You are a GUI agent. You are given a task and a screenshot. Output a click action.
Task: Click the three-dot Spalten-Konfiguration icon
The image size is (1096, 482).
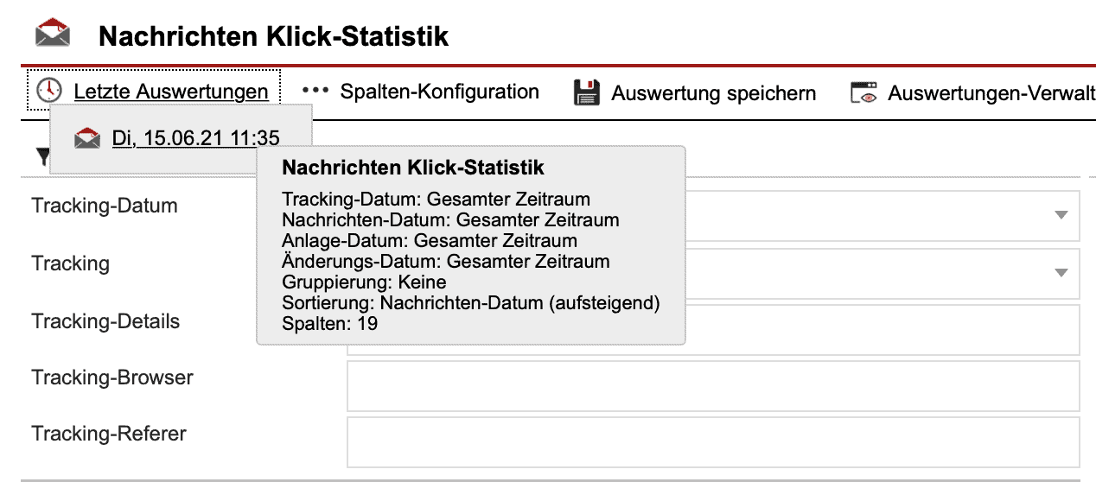click(x=315, y=90)
